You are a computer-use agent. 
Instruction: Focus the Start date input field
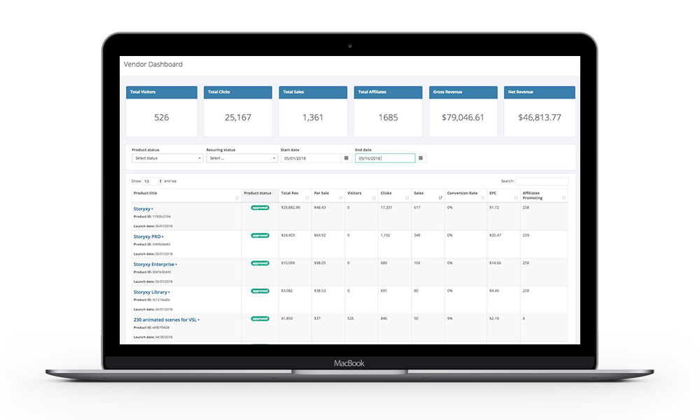click(x=310, y=158)
